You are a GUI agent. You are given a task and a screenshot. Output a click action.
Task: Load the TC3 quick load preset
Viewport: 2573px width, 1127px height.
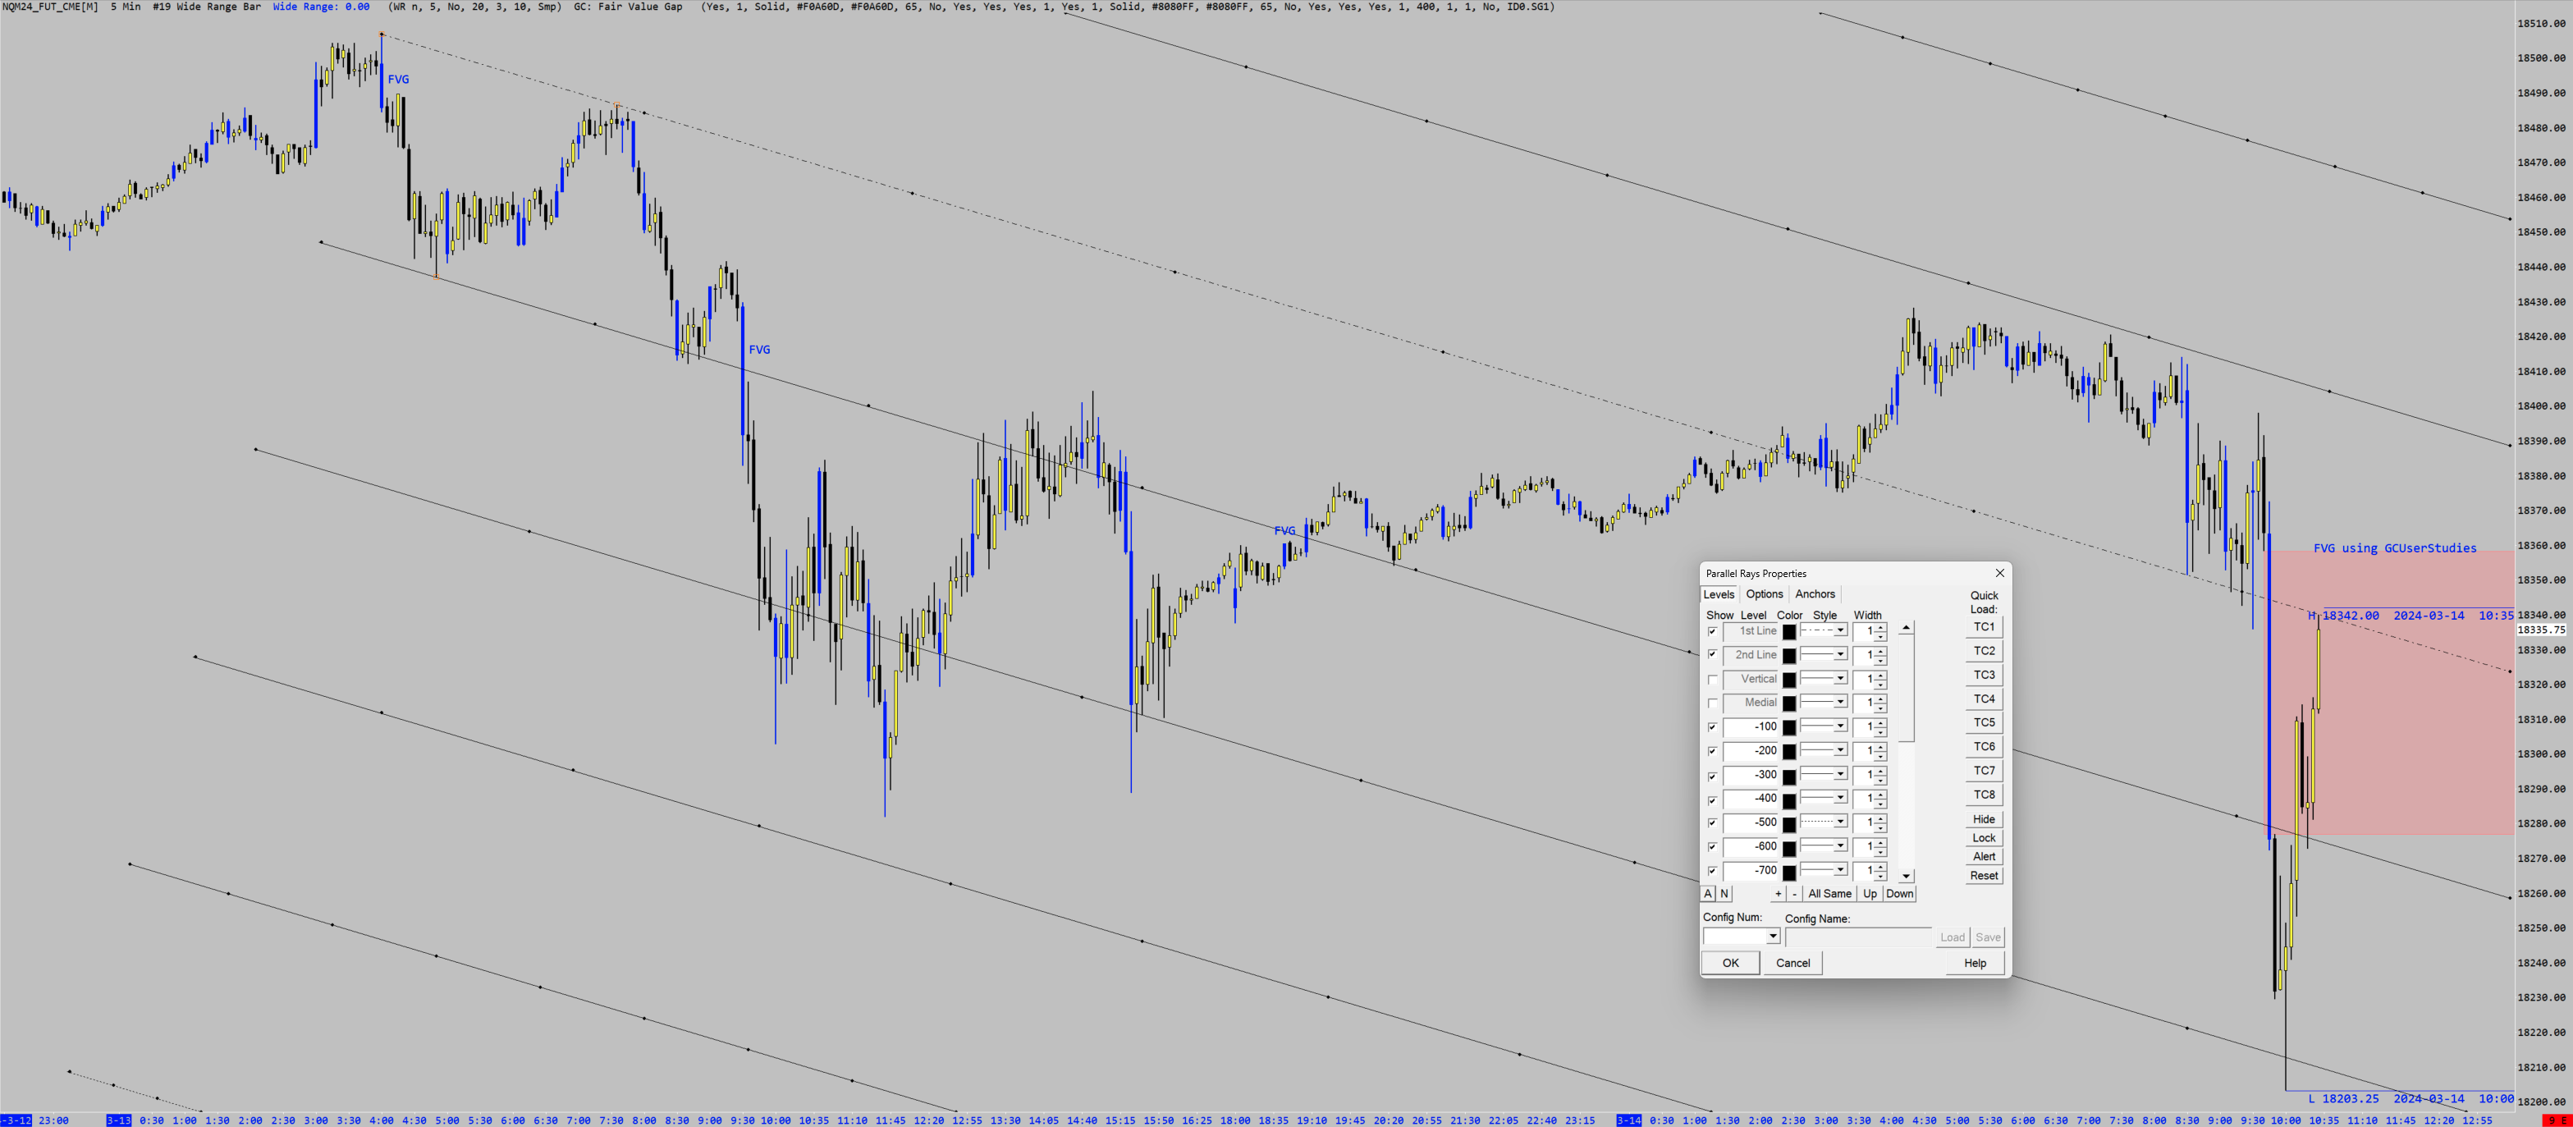click(x=1984, y=676)
